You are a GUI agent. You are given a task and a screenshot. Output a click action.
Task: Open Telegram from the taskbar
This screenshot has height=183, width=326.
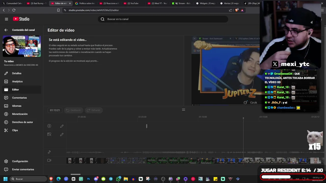111,179
